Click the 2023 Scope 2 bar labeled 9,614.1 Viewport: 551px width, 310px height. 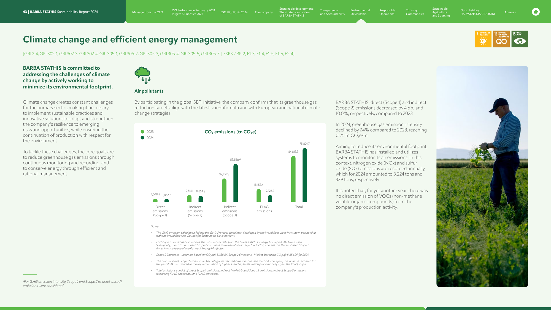click(x=189, y=198)
